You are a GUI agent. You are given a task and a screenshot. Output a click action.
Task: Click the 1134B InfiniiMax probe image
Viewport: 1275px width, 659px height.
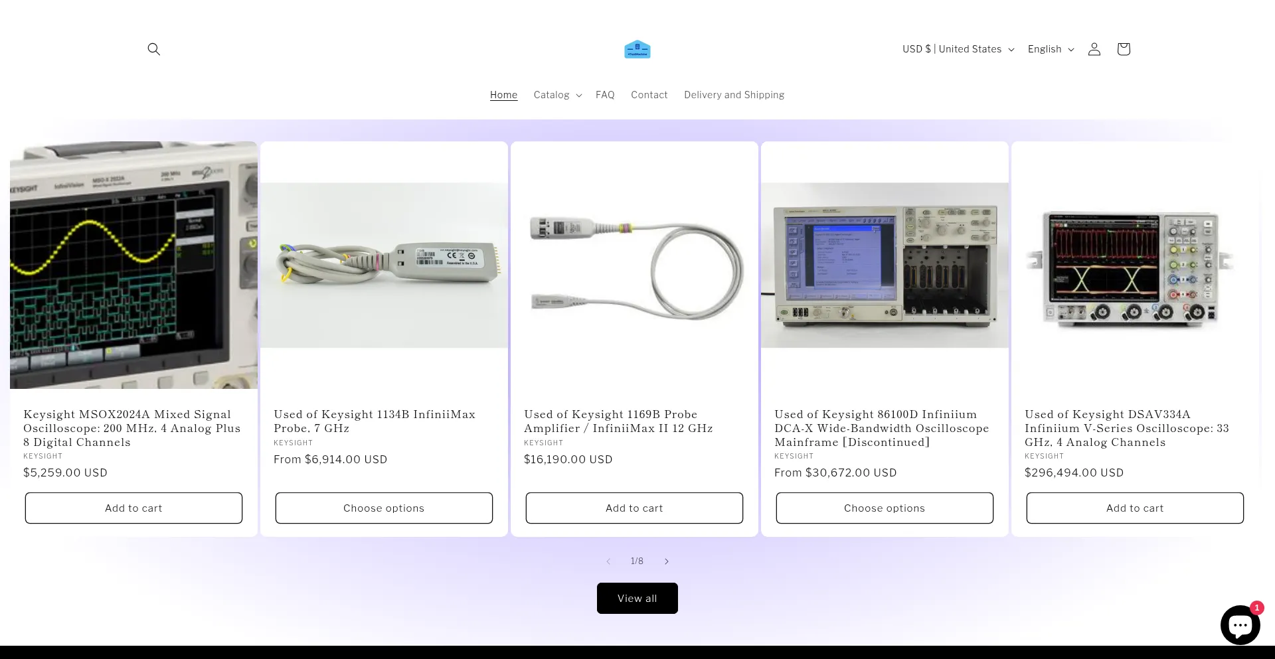click(x=384, y=265)
